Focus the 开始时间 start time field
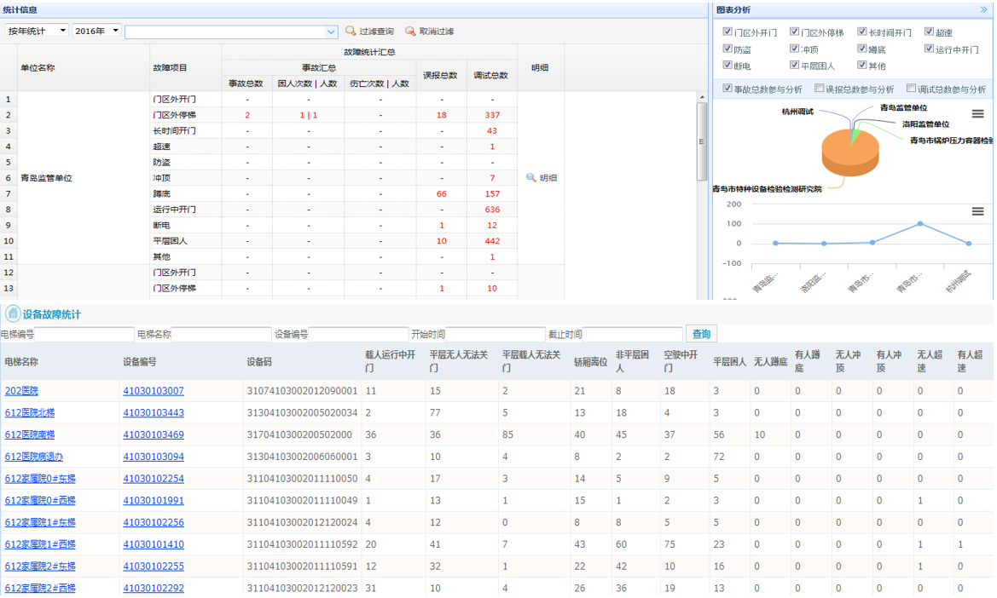Viewport: 997px width, 598px height. point(496,334)
